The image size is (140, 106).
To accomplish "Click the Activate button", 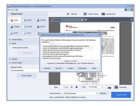I will 47,68.
